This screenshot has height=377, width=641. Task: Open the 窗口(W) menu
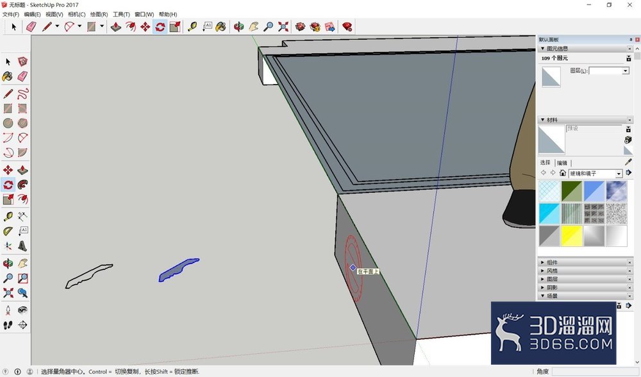point(144,14)
